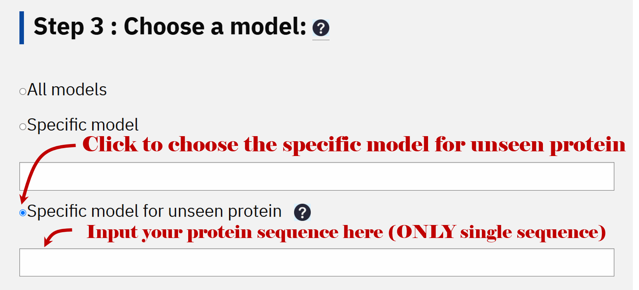Open the Specific model selection box

tap(317, 176)
